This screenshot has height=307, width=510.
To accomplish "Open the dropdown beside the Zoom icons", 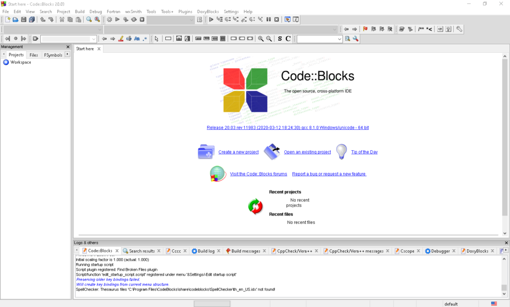I will click(319, 39).
